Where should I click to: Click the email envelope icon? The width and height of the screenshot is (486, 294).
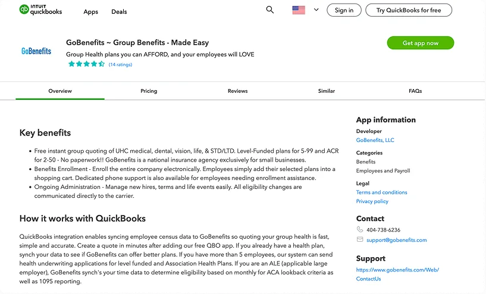point(360,240)
